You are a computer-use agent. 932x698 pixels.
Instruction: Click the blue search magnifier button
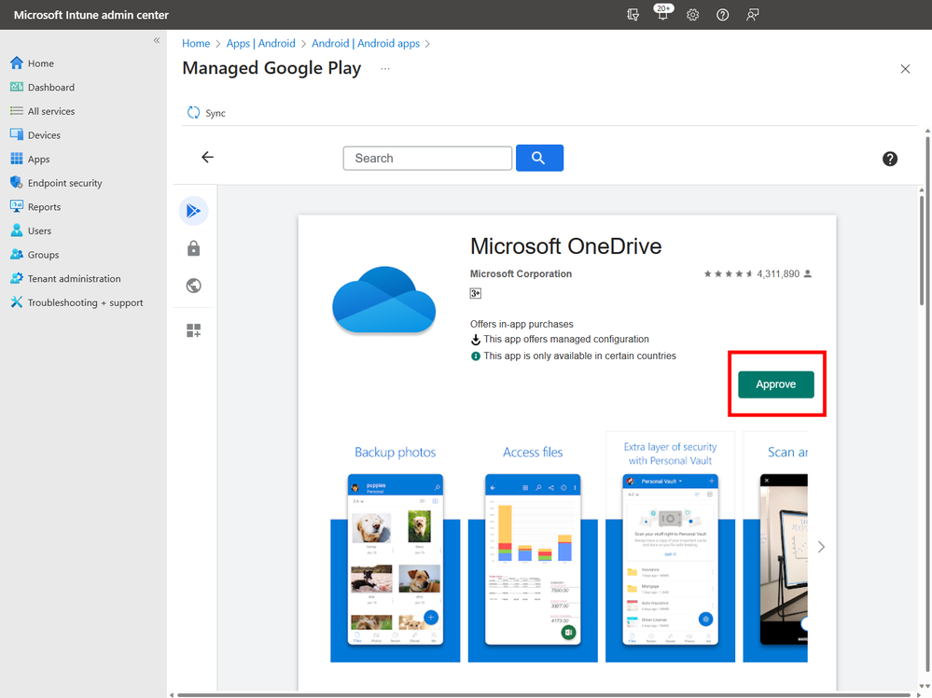pyautogui.click(x=539, y=158)
